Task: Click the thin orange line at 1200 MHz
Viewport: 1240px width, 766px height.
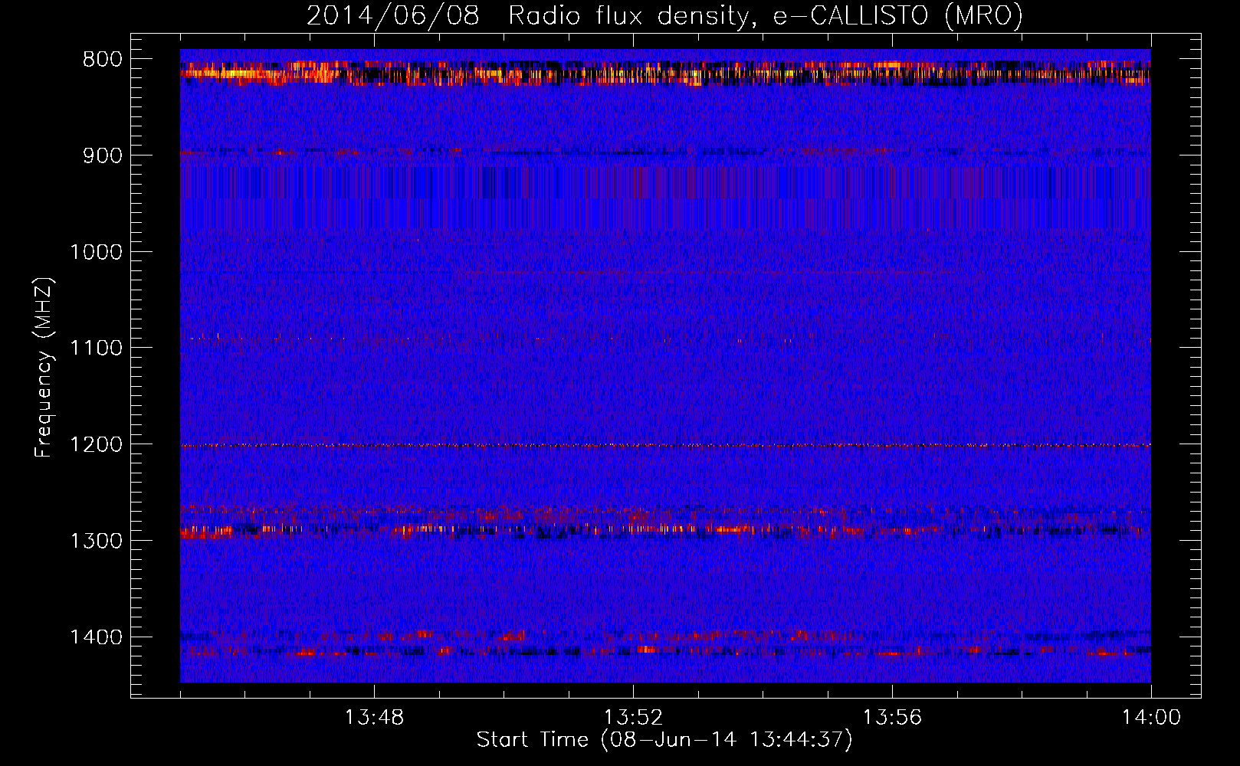Action: coord(665,445)
